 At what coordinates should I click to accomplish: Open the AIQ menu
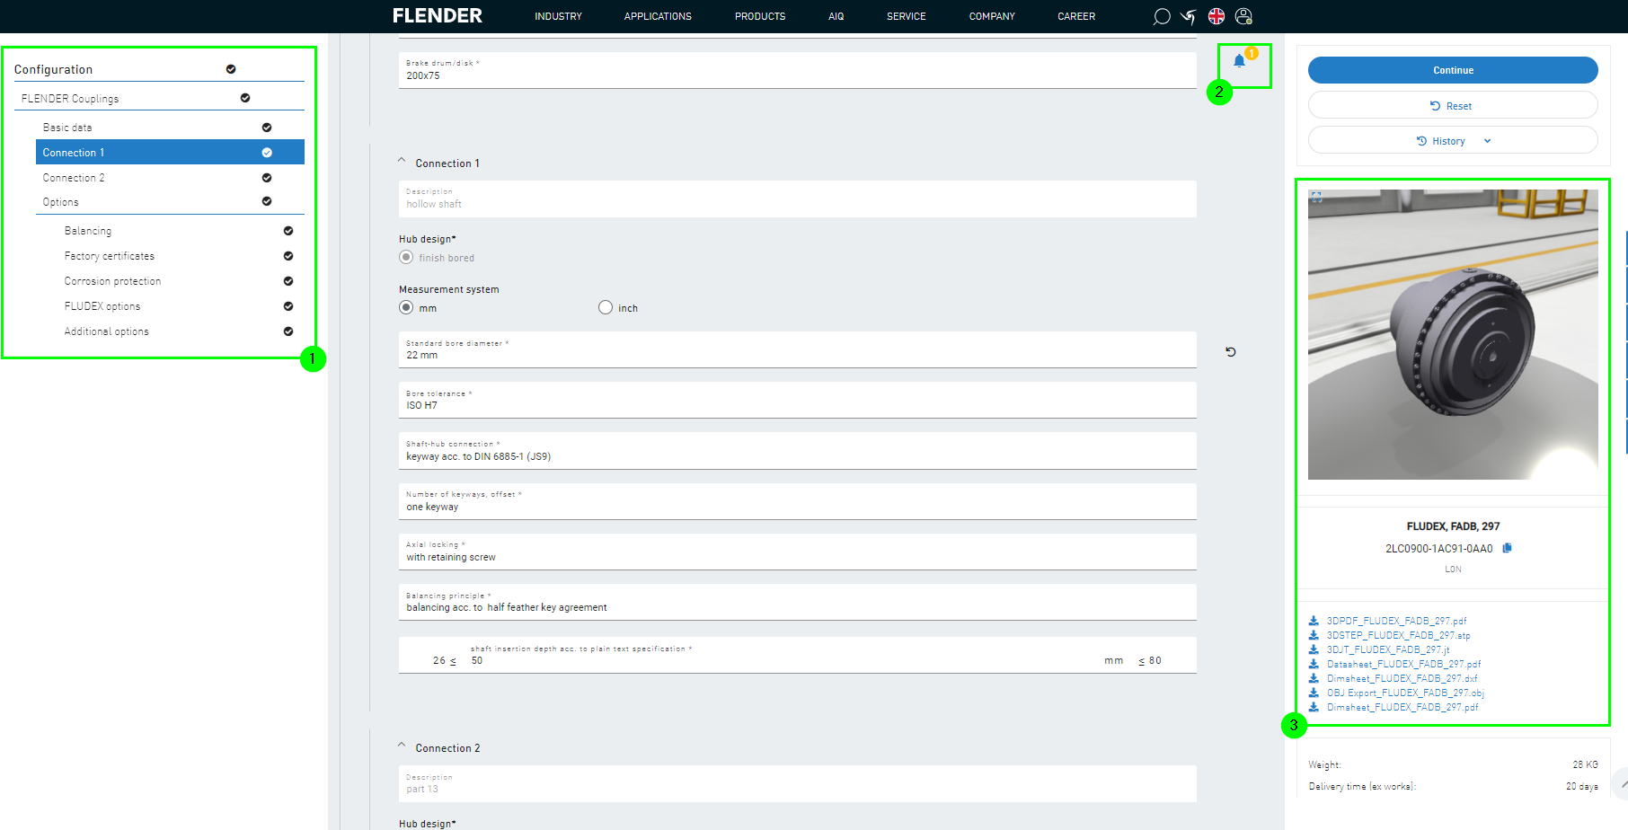tap(836, 16)
